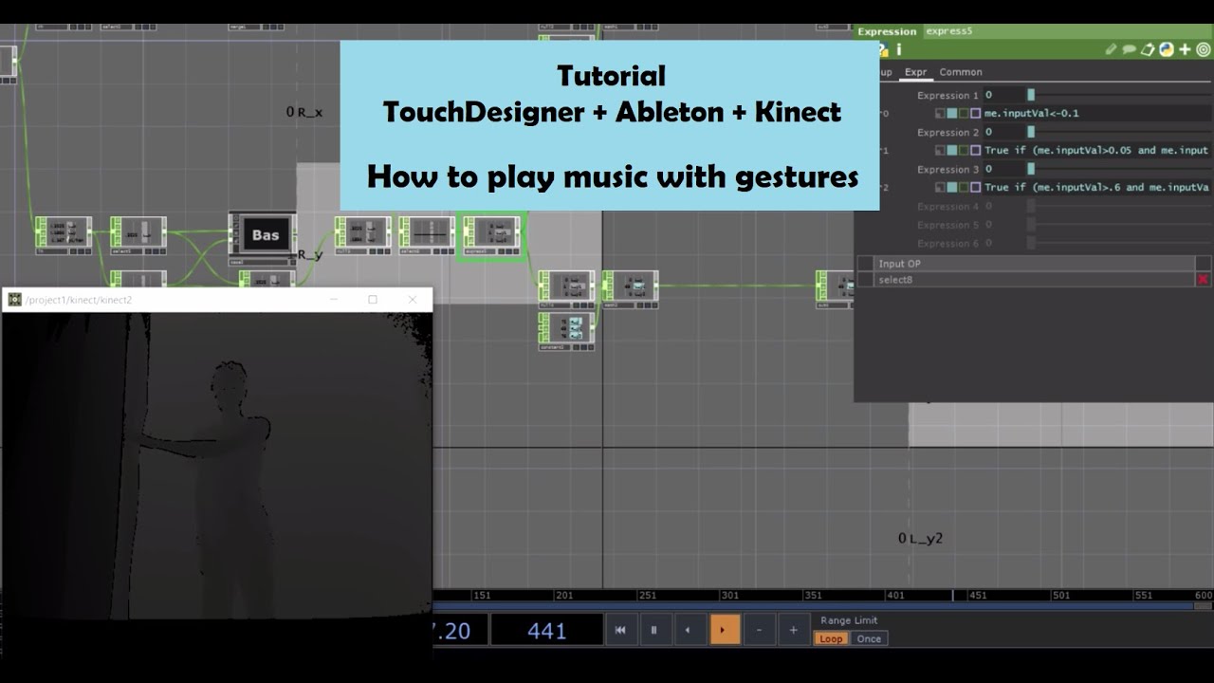Click the express5 operator name field
The width and height of the screenshot is (1214, 683).
pyautogui.click(x=1068, y=31)
